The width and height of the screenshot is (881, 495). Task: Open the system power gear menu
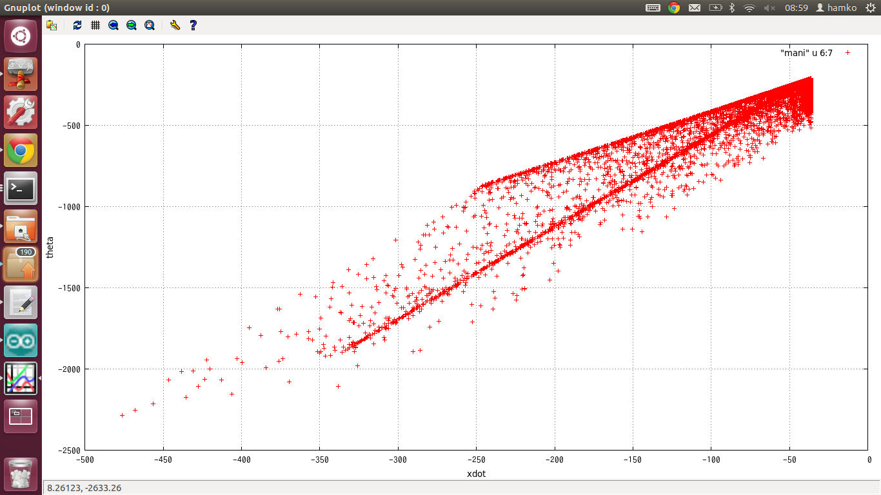[x=868, y=8]
